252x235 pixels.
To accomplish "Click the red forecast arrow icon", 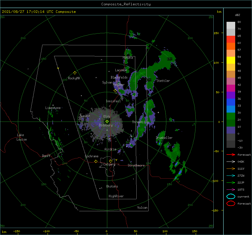I will point(231,155).
